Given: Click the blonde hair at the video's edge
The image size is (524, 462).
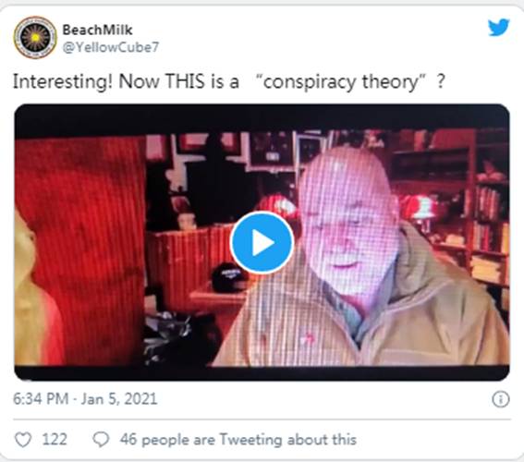Looking at the screenshot, I should click(x=29, y=294).
